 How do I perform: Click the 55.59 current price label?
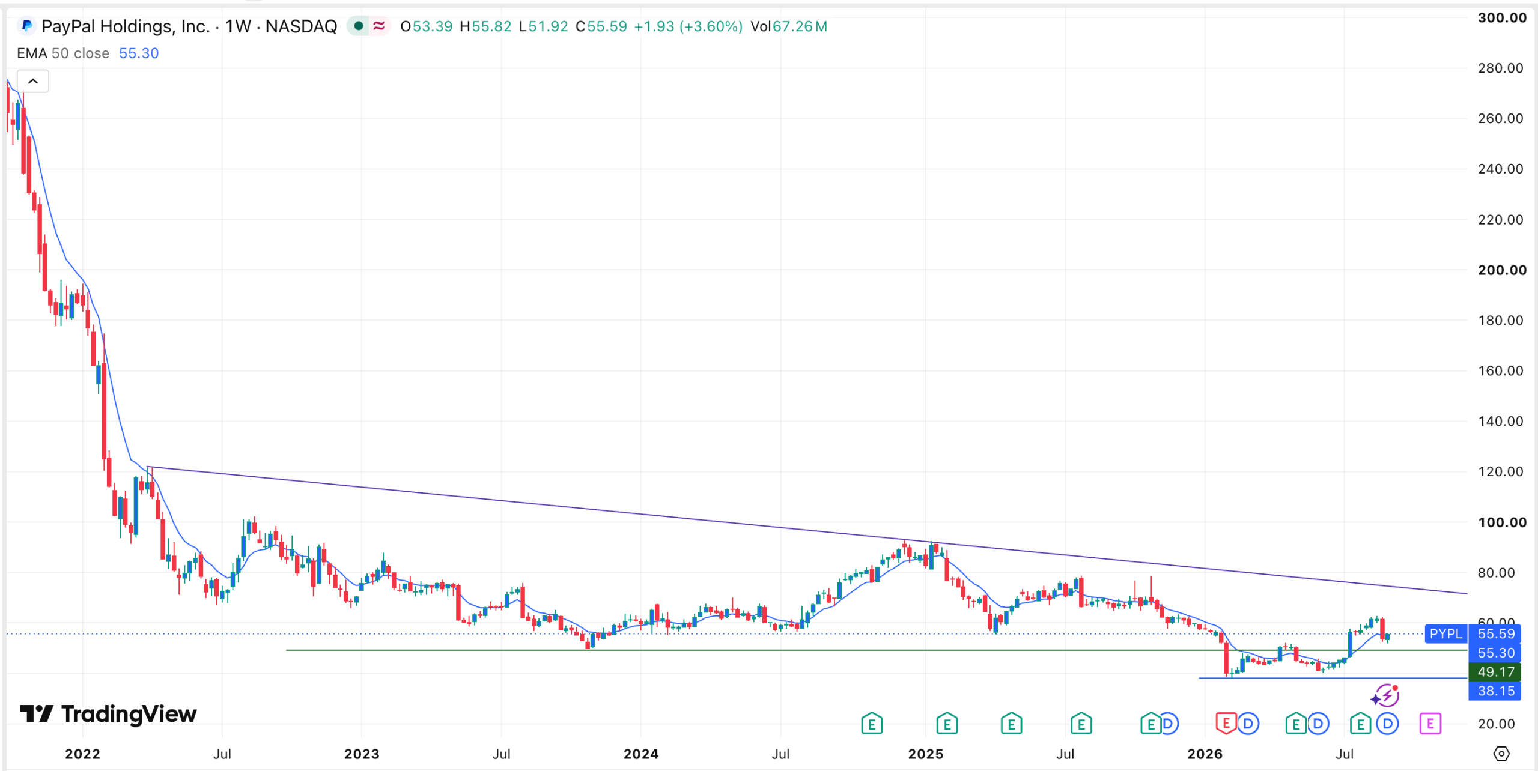1496,634
